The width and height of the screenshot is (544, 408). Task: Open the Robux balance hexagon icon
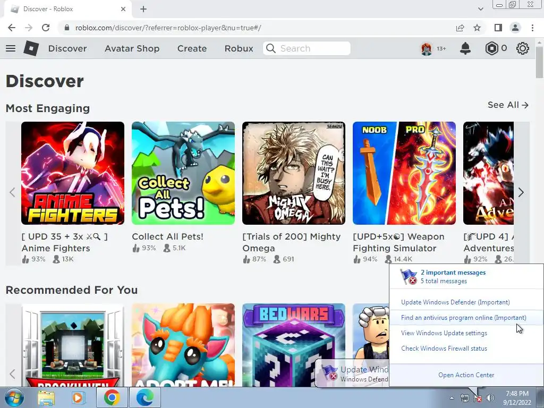pos(491,48)
